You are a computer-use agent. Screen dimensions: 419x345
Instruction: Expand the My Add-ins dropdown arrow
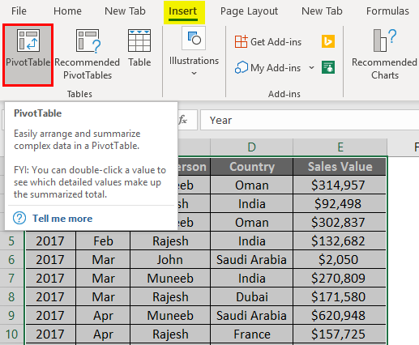311,67
